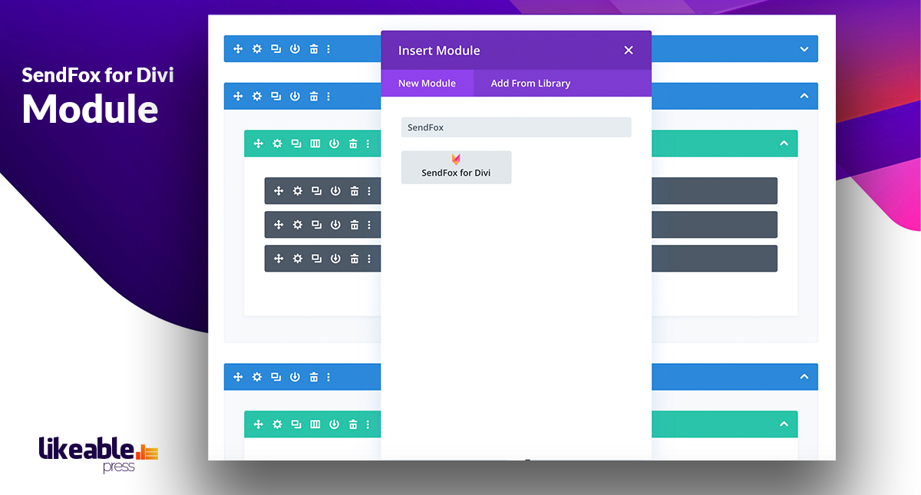Click move handle on first dark module bar
921x495 pixels.
(279, 191)
